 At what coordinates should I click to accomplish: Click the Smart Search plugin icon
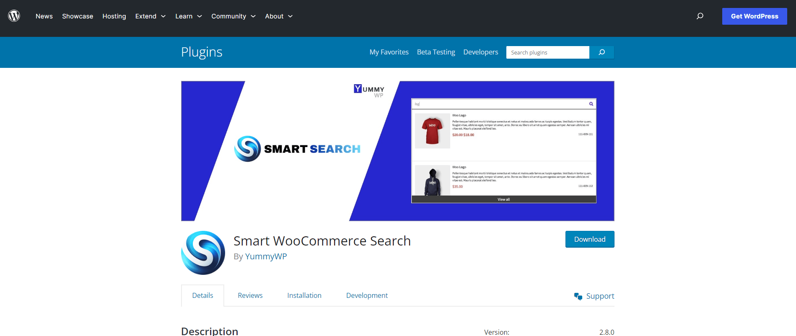[203, 253]
